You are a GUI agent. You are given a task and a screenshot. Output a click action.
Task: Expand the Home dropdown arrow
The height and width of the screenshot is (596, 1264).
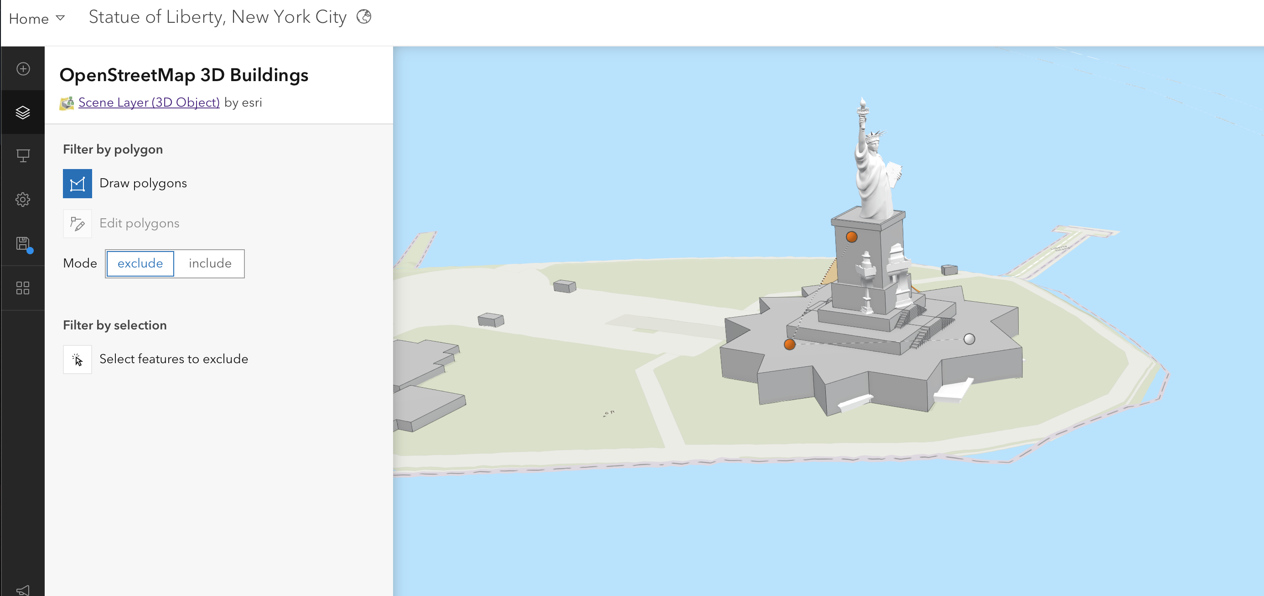pyautogui.click(x=60, y=18)
